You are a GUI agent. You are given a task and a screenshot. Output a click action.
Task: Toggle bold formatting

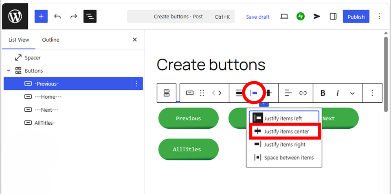click(x=323, y=93)
